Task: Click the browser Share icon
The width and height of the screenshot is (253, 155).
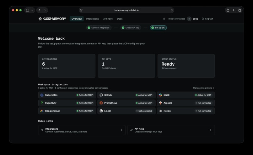Action: (x=228, y=10)
